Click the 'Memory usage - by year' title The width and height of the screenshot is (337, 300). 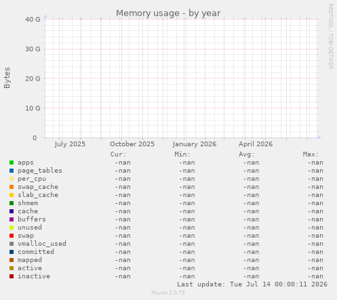168,14
